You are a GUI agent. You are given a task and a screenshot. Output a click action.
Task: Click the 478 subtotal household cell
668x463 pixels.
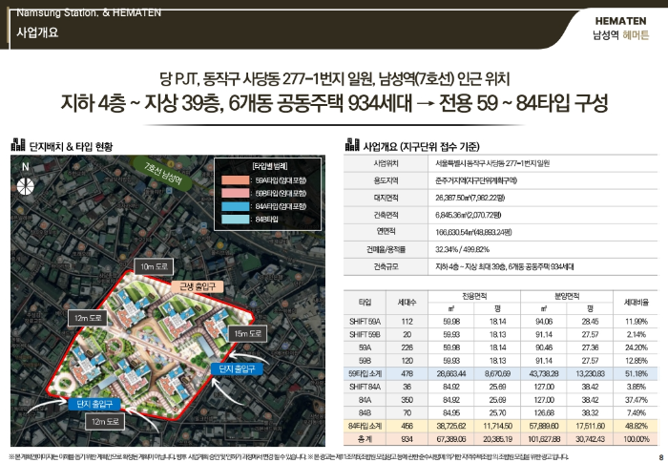[x=407, y=374]
